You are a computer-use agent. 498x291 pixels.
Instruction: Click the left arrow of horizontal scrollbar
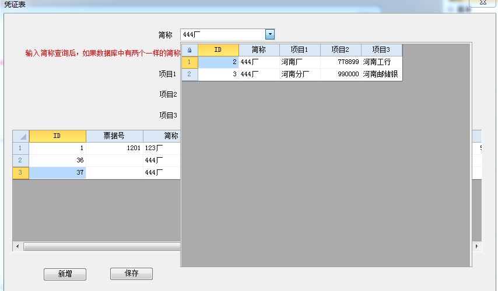[17, 246]
